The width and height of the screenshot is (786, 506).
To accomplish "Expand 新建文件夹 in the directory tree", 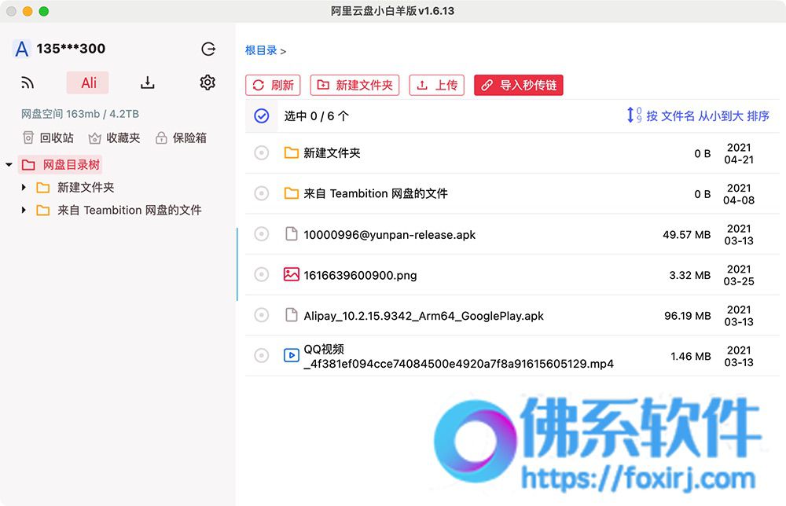I will pos(24,187).
